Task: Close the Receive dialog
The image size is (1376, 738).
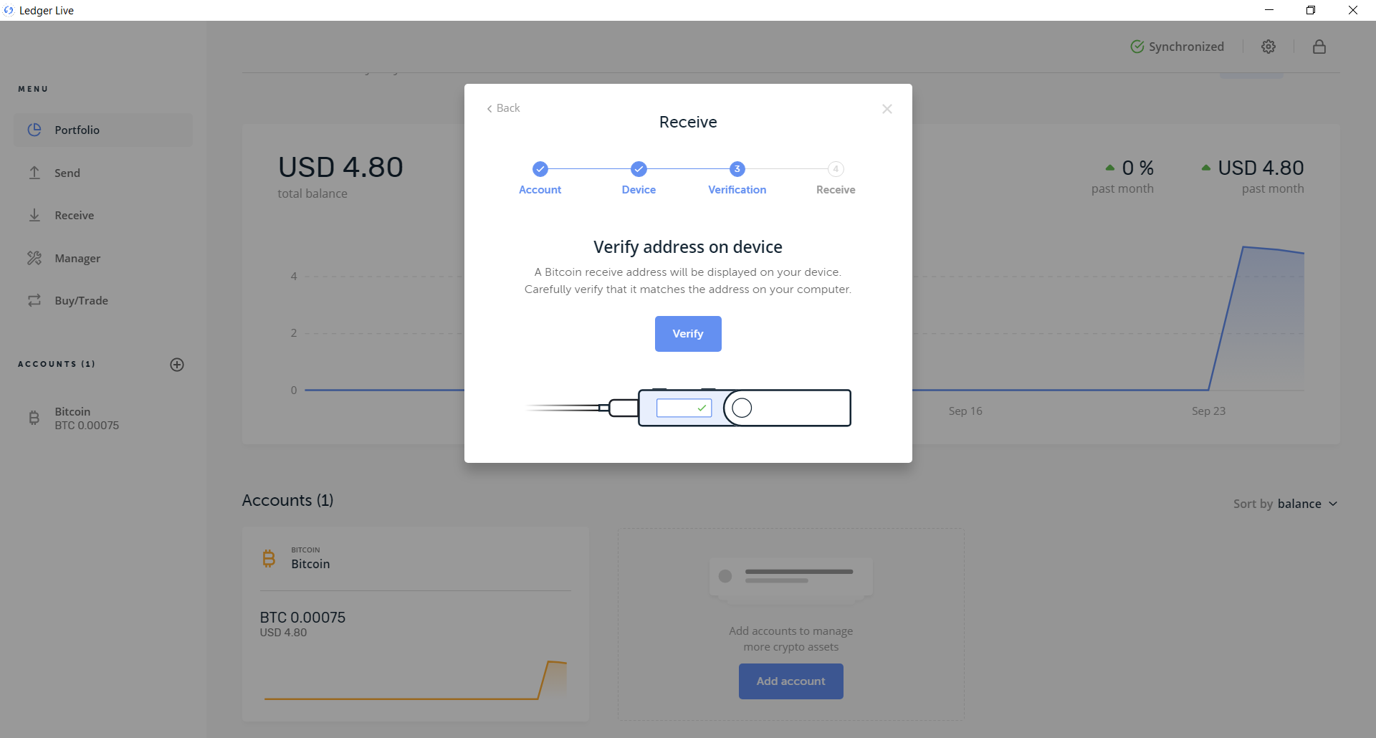Action: click(887, 109)
